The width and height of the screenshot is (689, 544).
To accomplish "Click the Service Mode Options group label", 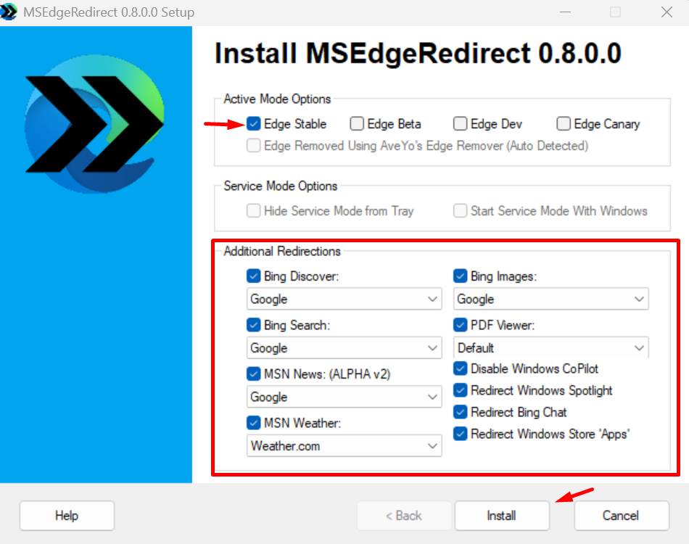I will tap(281, 186).
